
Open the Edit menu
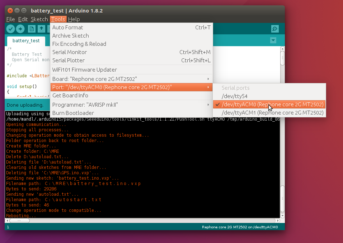(23, 19)
